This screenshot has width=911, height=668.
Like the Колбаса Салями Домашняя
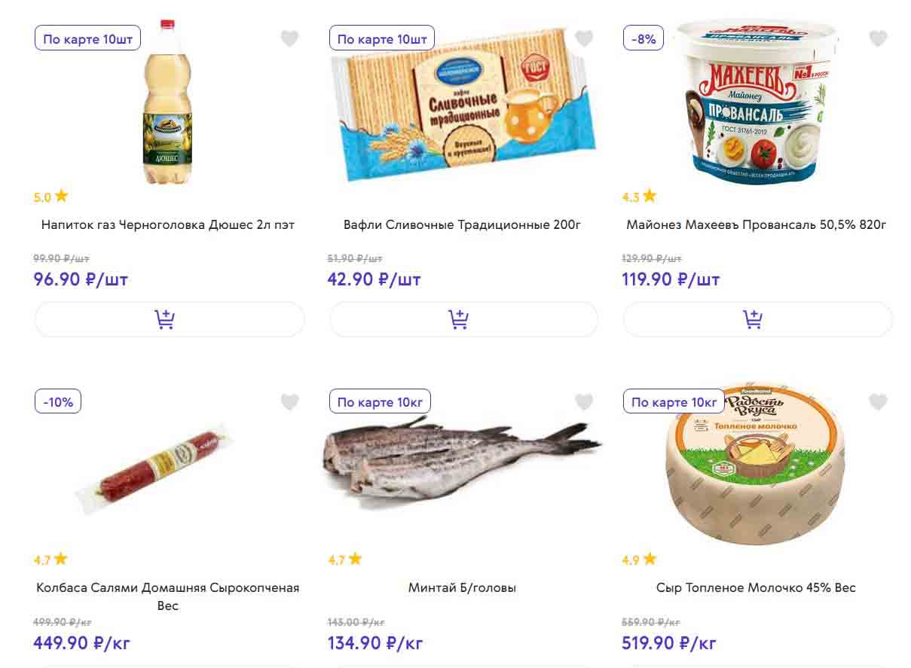[x=290, y=402]
